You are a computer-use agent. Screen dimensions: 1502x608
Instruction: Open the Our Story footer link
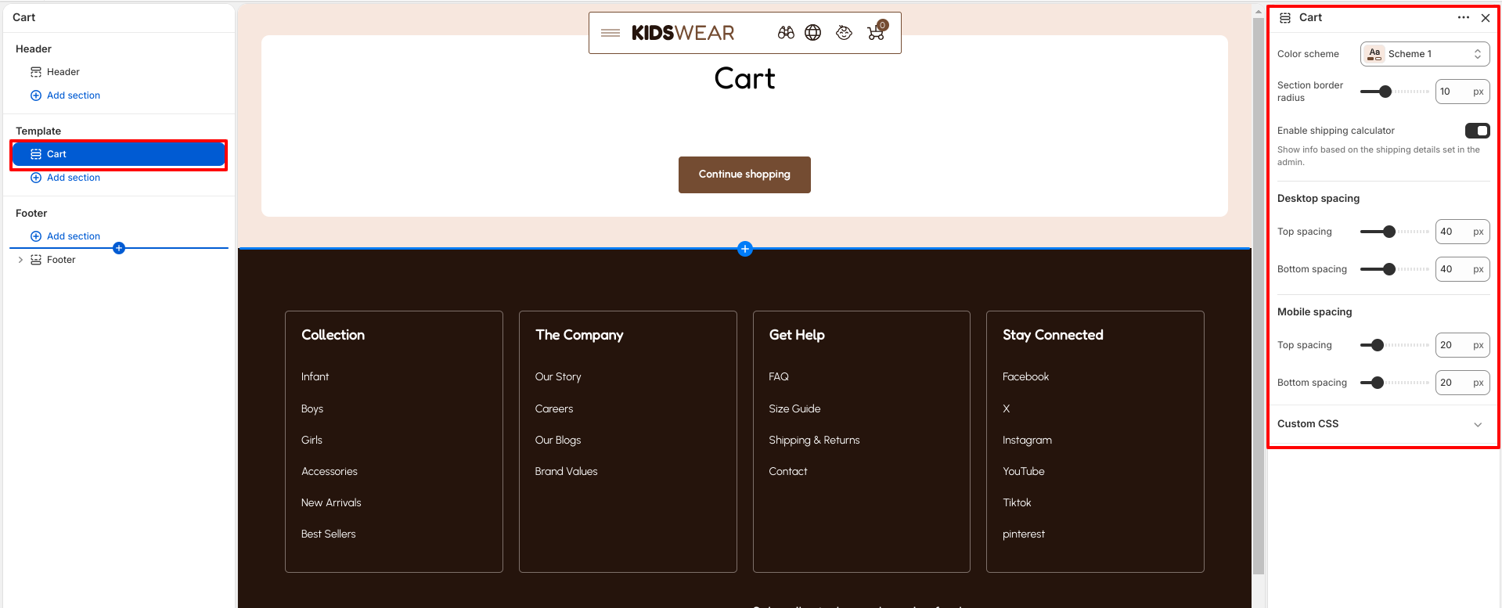pyautogui.click(x=558, y=376)
